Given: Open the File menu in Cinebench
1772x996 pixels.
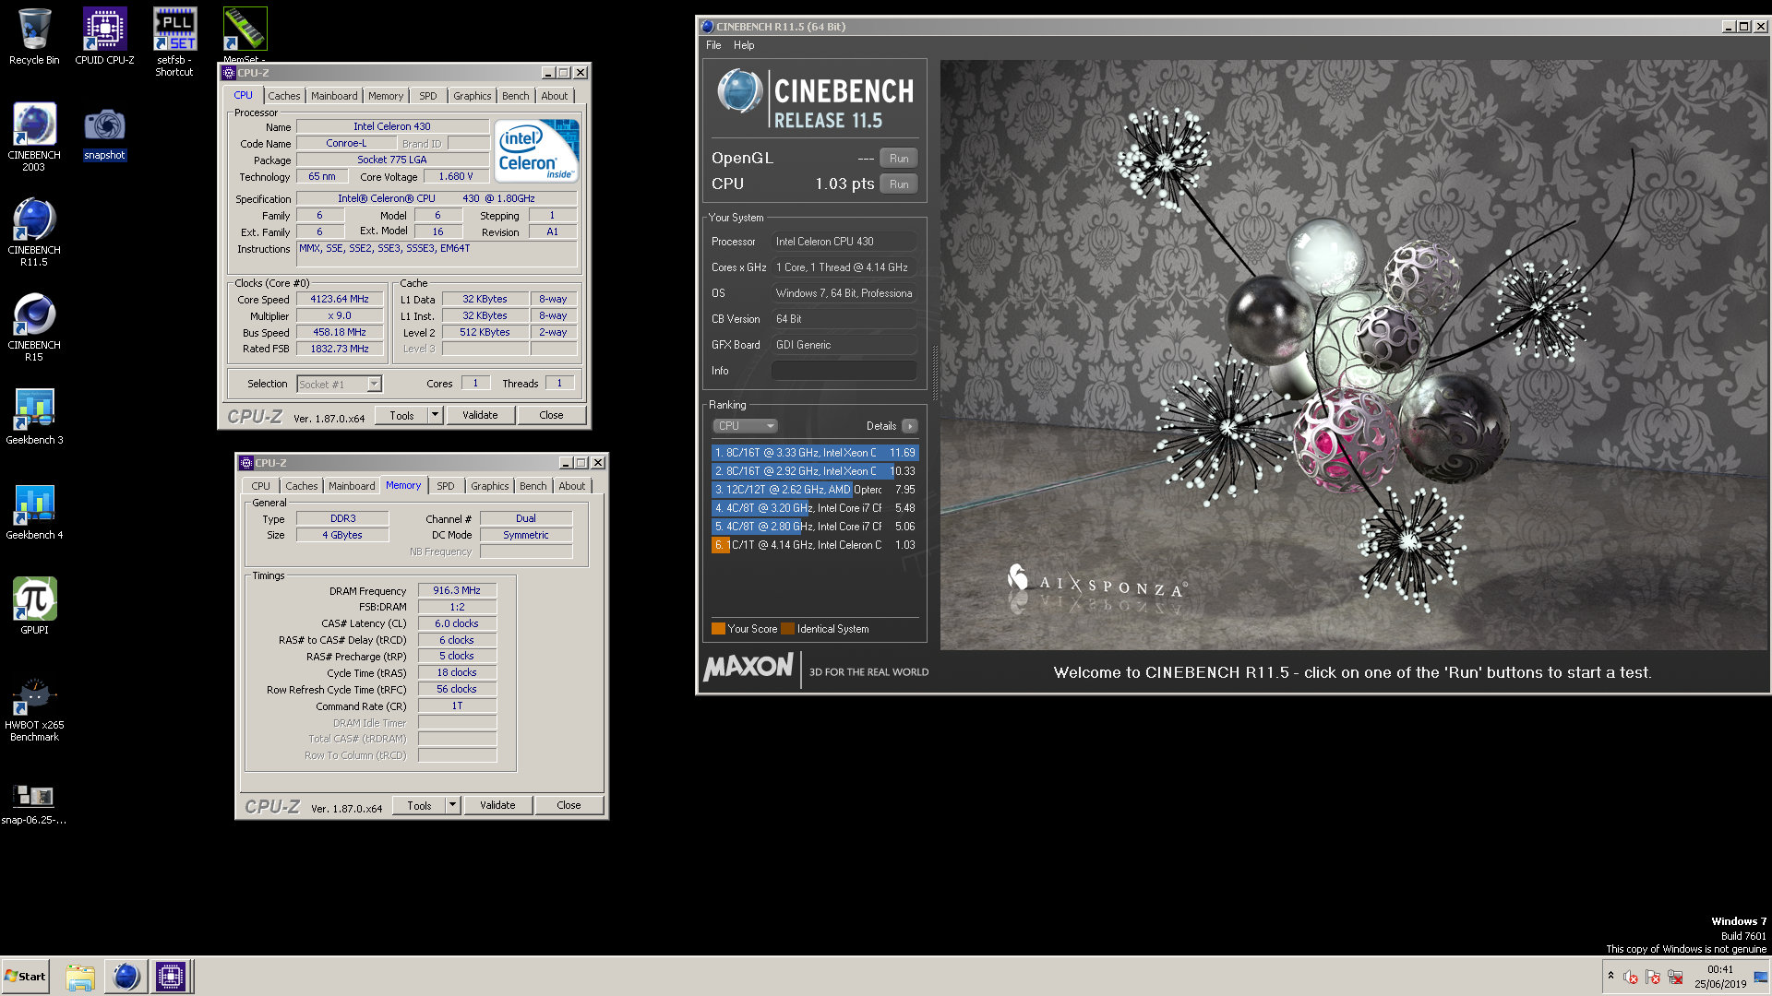Looking at the screenshot, I should point(713,45).
